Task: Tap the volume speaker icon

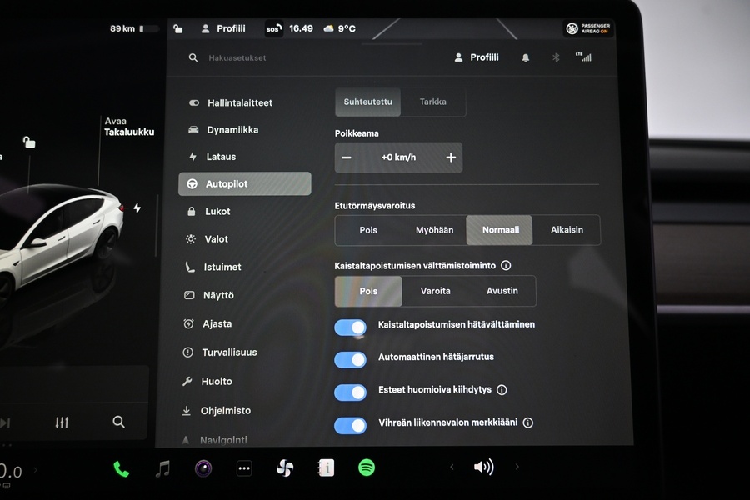Action: click(484, 467)
